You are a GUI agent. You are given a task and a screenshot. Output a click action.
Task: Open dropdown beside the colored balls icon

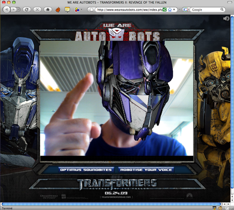pos(81,10)
